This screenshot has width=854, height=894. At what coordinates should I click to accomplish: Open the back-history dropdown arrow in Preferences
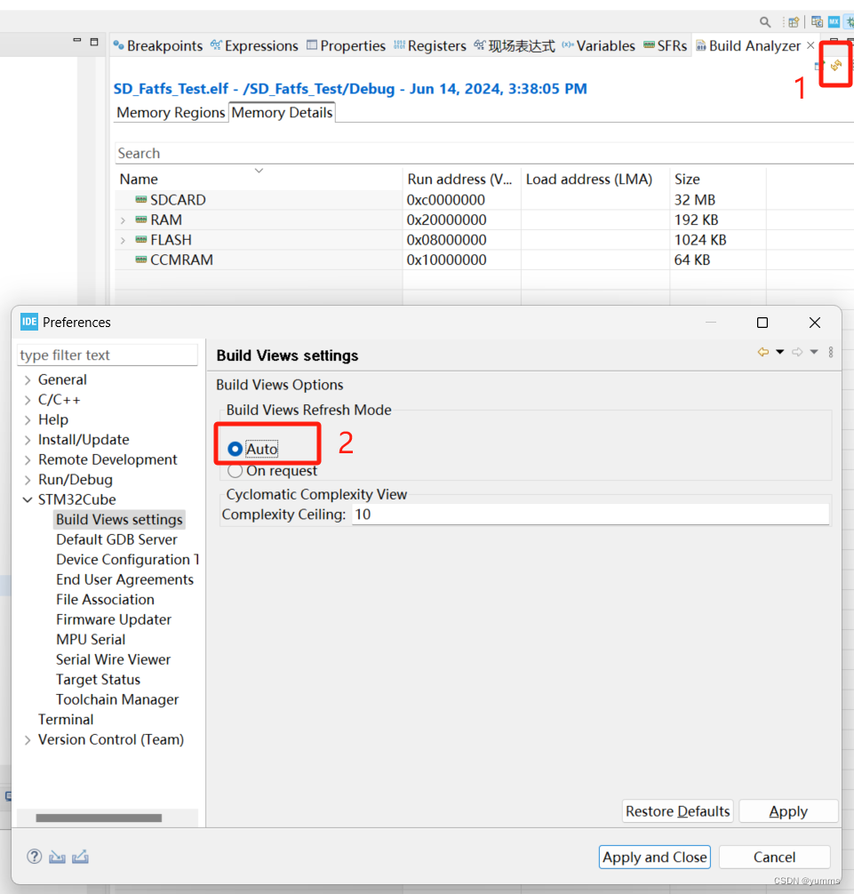780,352
